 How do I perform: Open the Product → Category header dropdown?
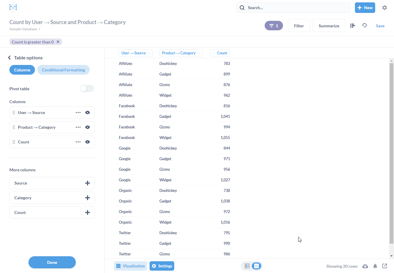click(199, 53)
